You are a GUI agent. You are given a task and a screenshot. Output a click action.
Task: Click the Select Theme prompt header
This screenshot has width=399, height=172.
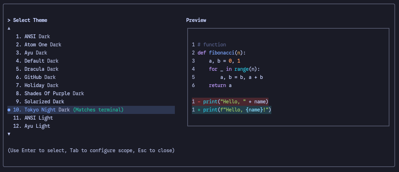[30, 20]
